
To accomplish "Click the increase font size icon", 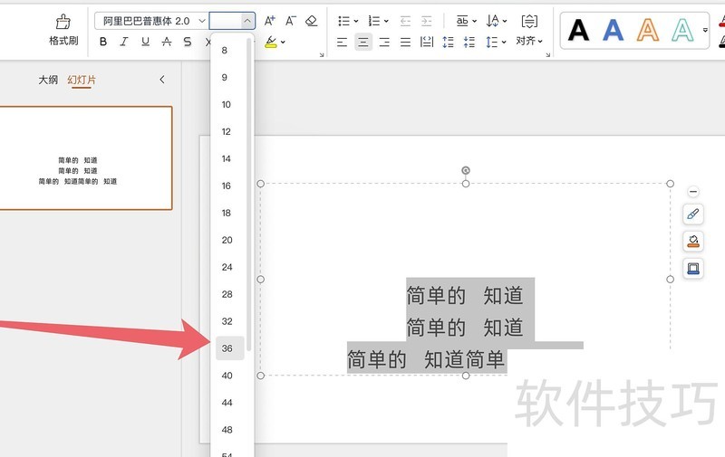I will point(269,21).
